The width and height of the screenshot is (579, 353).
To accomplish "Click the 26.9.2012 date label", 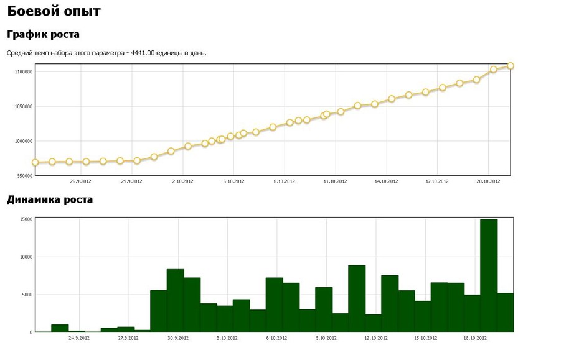I will [80, 181].
